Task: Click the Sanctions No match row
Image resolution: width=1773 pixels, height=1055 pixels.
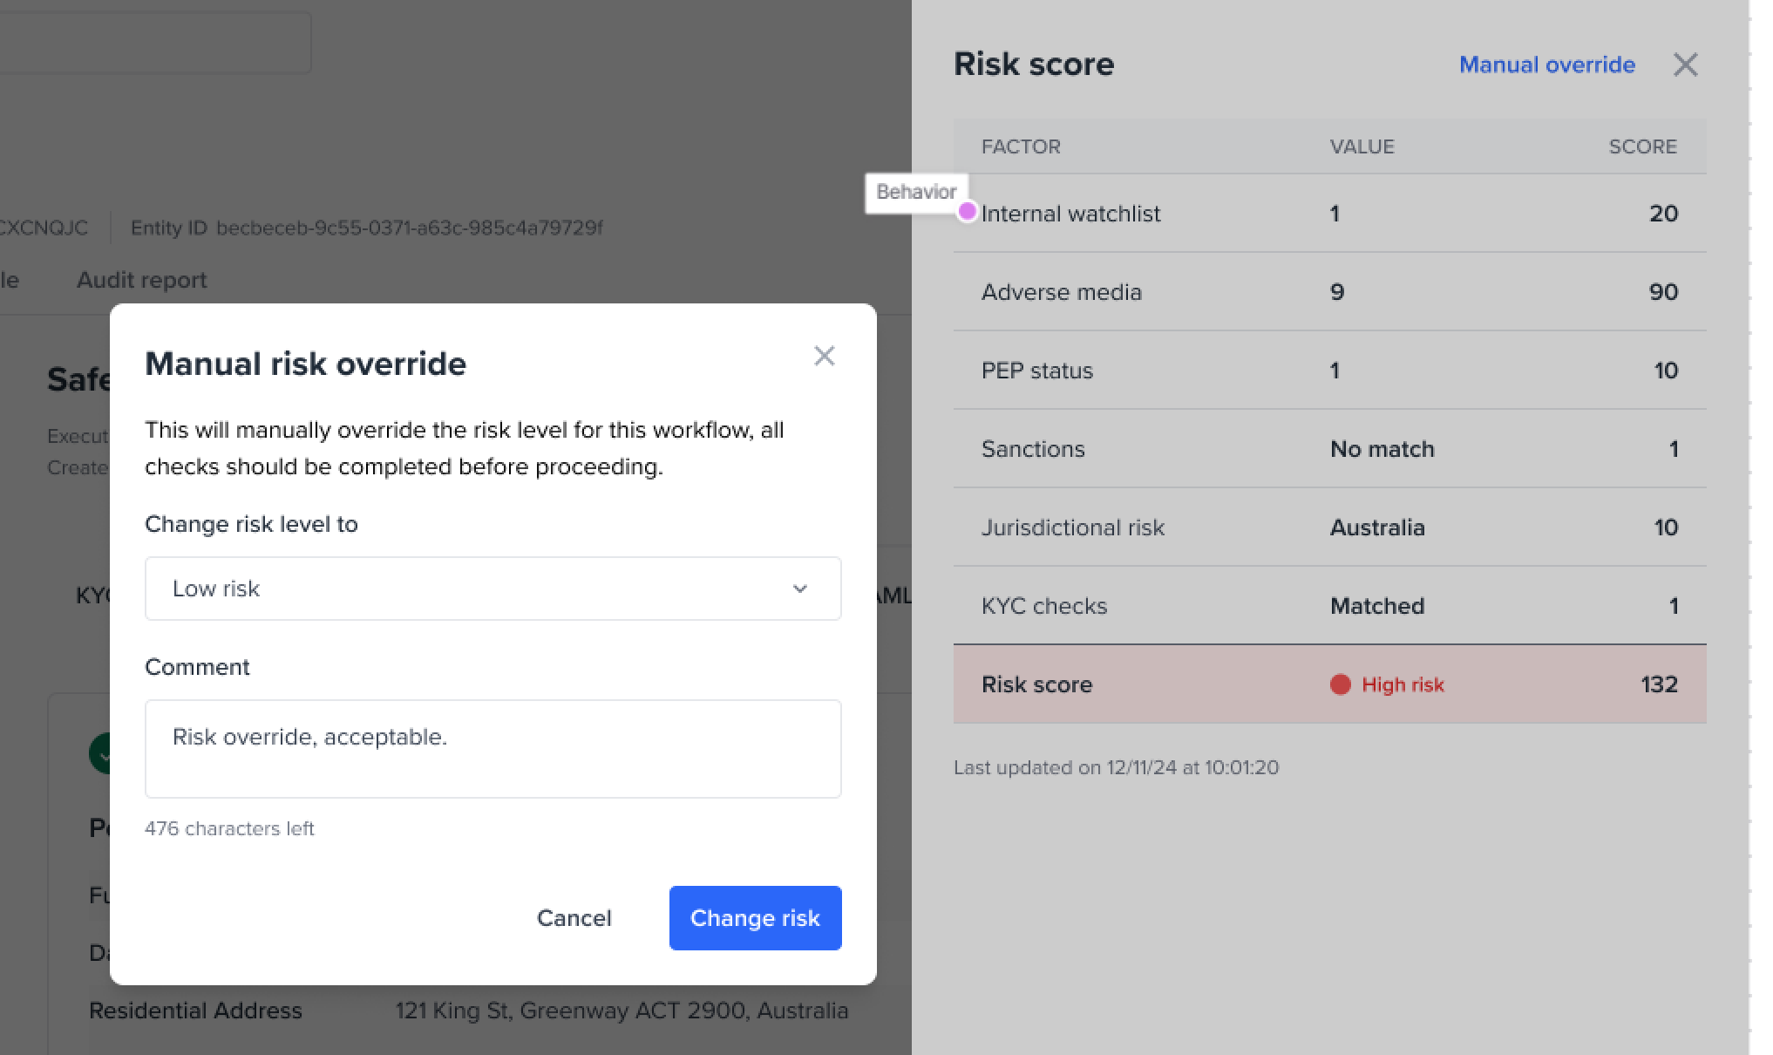Action: coord(1329,449)
